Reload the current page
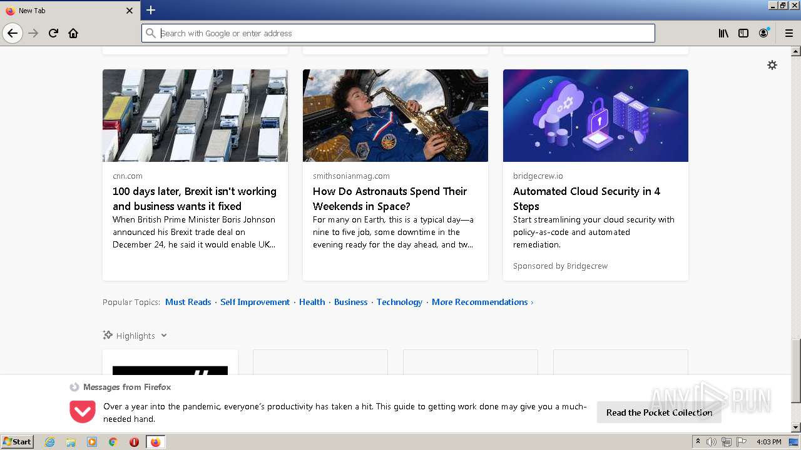This screenshot has height=450, width=801. point(53,33)
